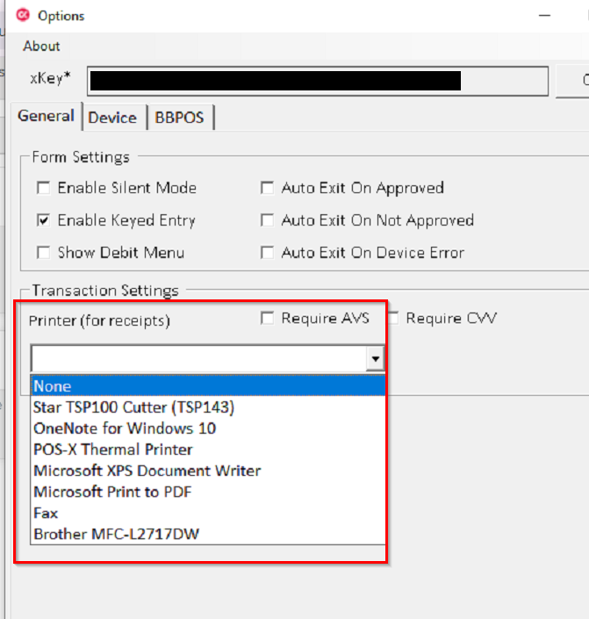Click the button right of the xKey field

click(x=572, y=81)
